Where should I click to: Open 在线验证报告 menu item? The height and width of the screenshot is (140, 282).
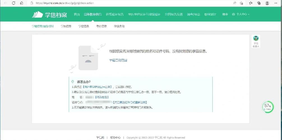115,14
